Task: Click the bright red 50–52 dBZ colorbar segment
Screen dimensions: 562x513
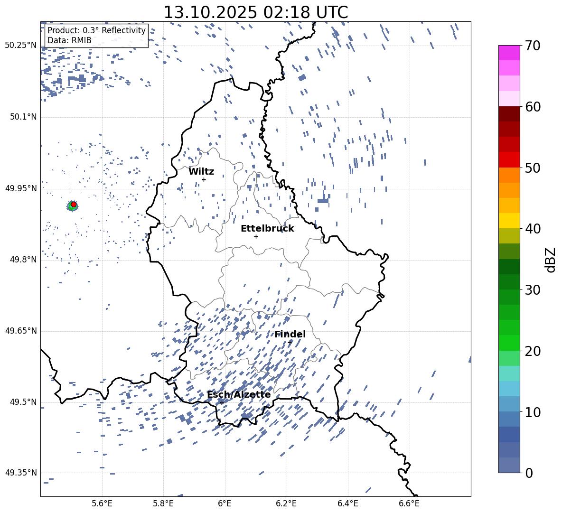Action: [x=509, y=160]
